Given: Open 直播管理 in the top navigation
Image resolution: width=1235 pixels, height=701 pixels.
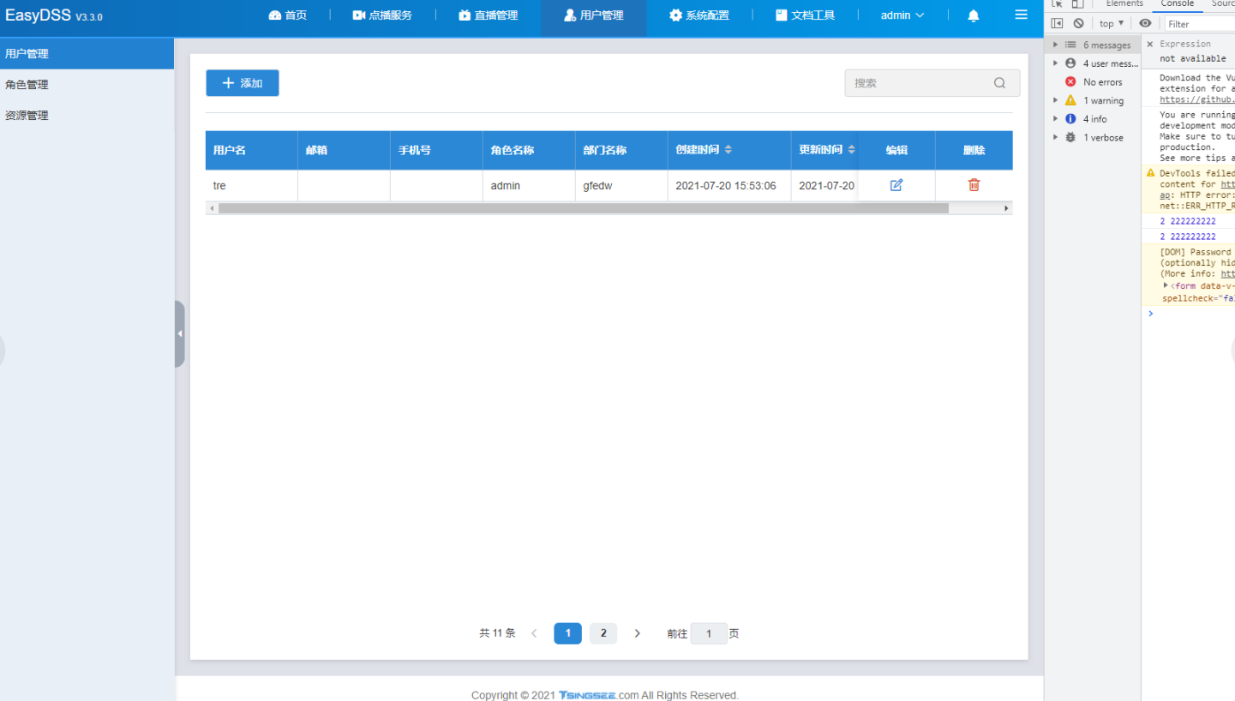Looking at the screenshot, I should coord(488,15).
